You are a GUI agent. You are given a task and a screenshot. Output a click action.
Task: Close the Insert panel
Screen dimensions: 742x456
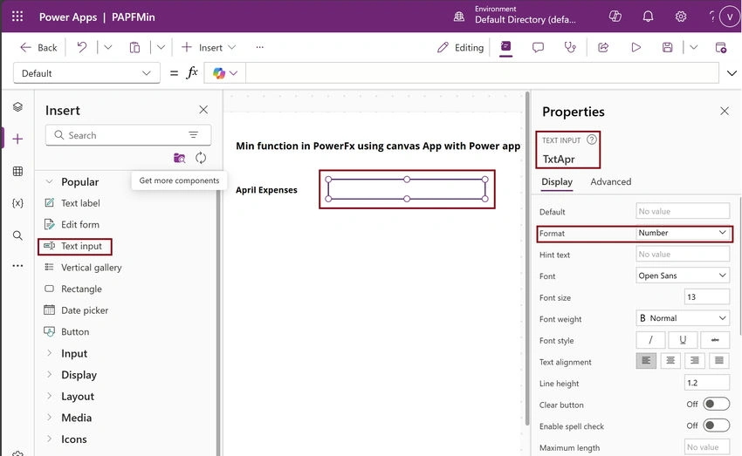point(203,110)
